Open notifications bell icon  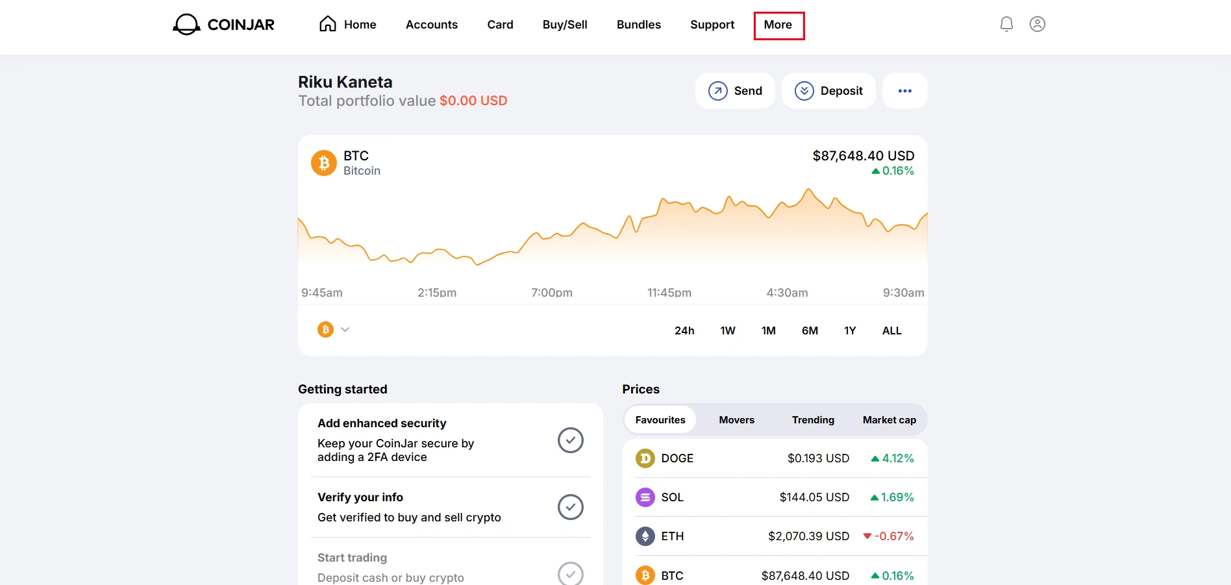tap(1006, 24)
